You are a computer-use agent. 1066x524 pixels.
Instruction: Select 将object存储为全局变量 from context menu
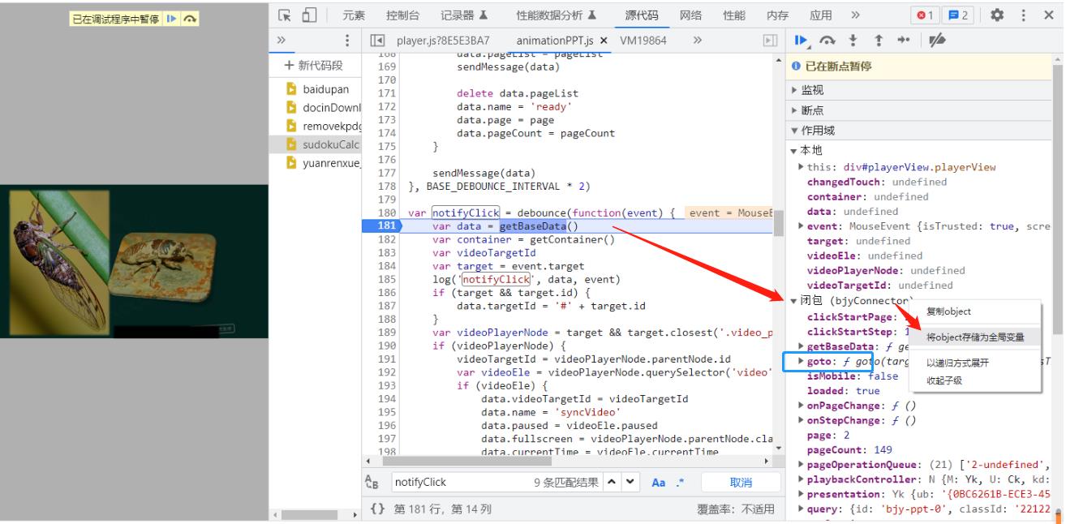[978, 336]
